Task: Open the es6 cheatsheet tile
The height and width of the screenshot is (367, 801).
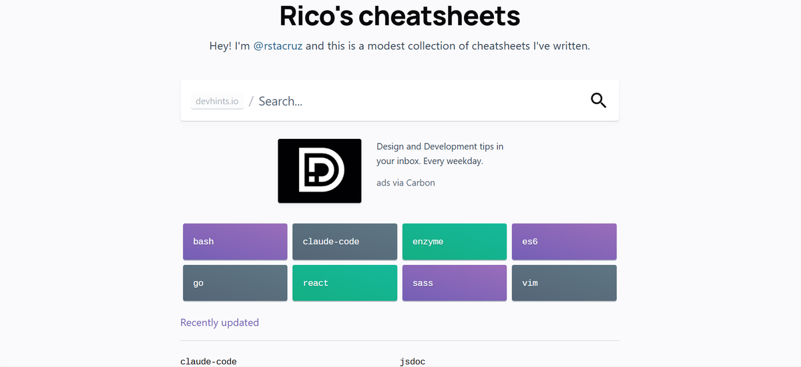Action: coord(564,242)
